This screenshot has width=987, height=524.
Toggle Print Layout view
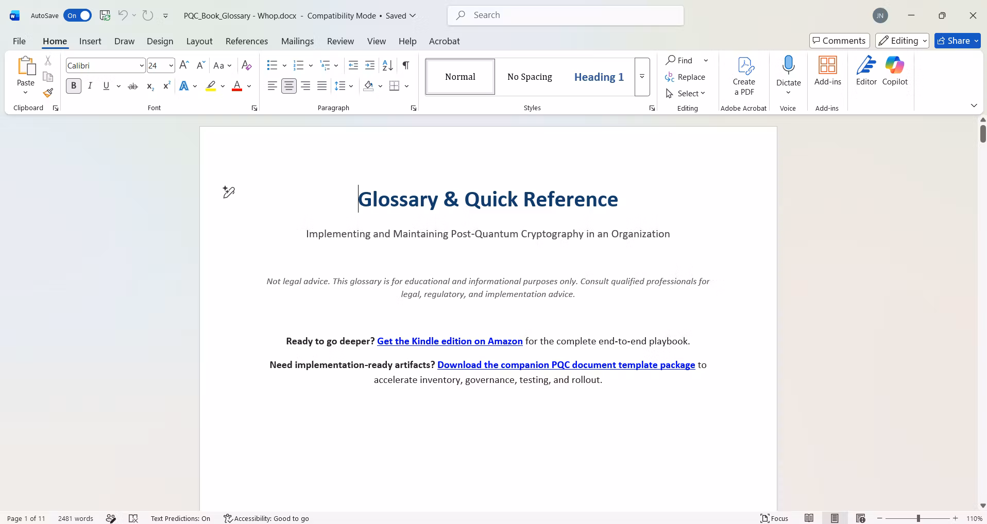[835, 518]
